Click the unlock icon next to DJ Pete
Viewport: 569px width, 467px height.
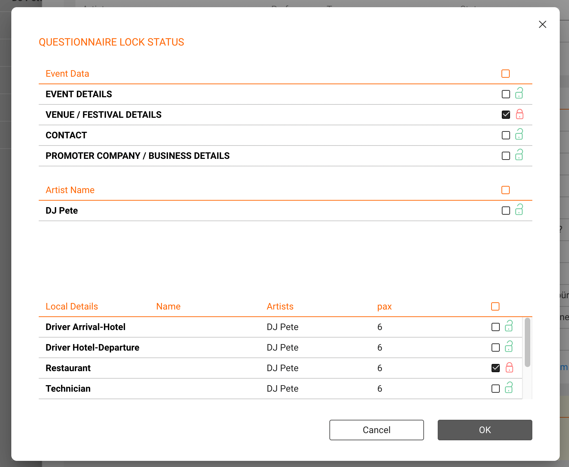(x=519, y=210)
